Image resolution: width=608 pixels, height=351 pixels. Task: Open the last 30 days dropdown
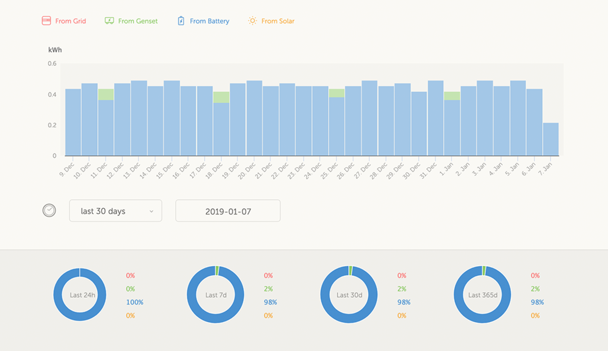[x=115, y=211]
